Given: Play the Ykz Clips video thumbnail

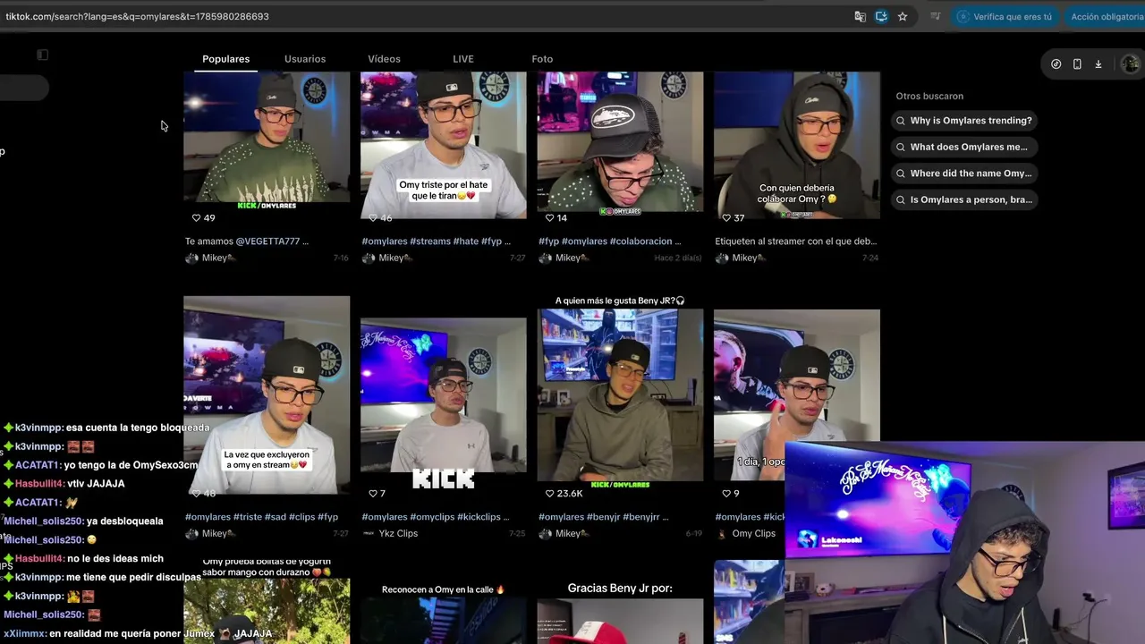Looking at the screenshot, I should (x=444, y=395).
